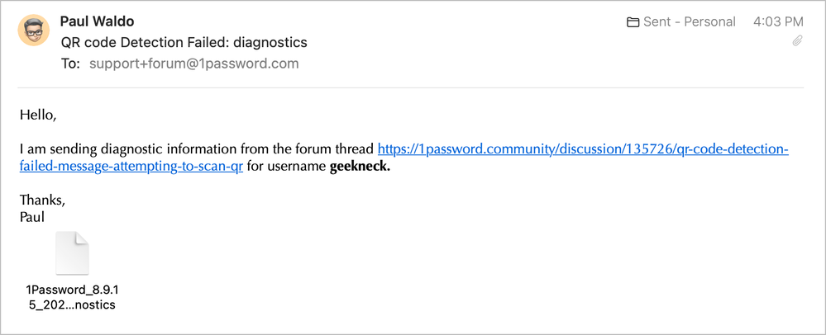
Task: Click the Thanks closing line
Action: pyautogui.click(x=42, y=200)
